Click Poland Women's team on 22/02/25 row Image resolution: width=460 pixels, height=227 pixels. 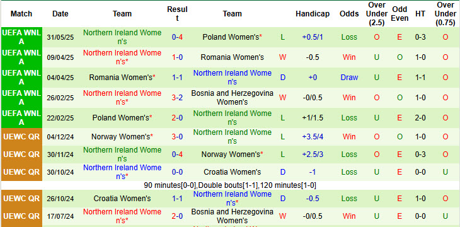pos(122,118)
